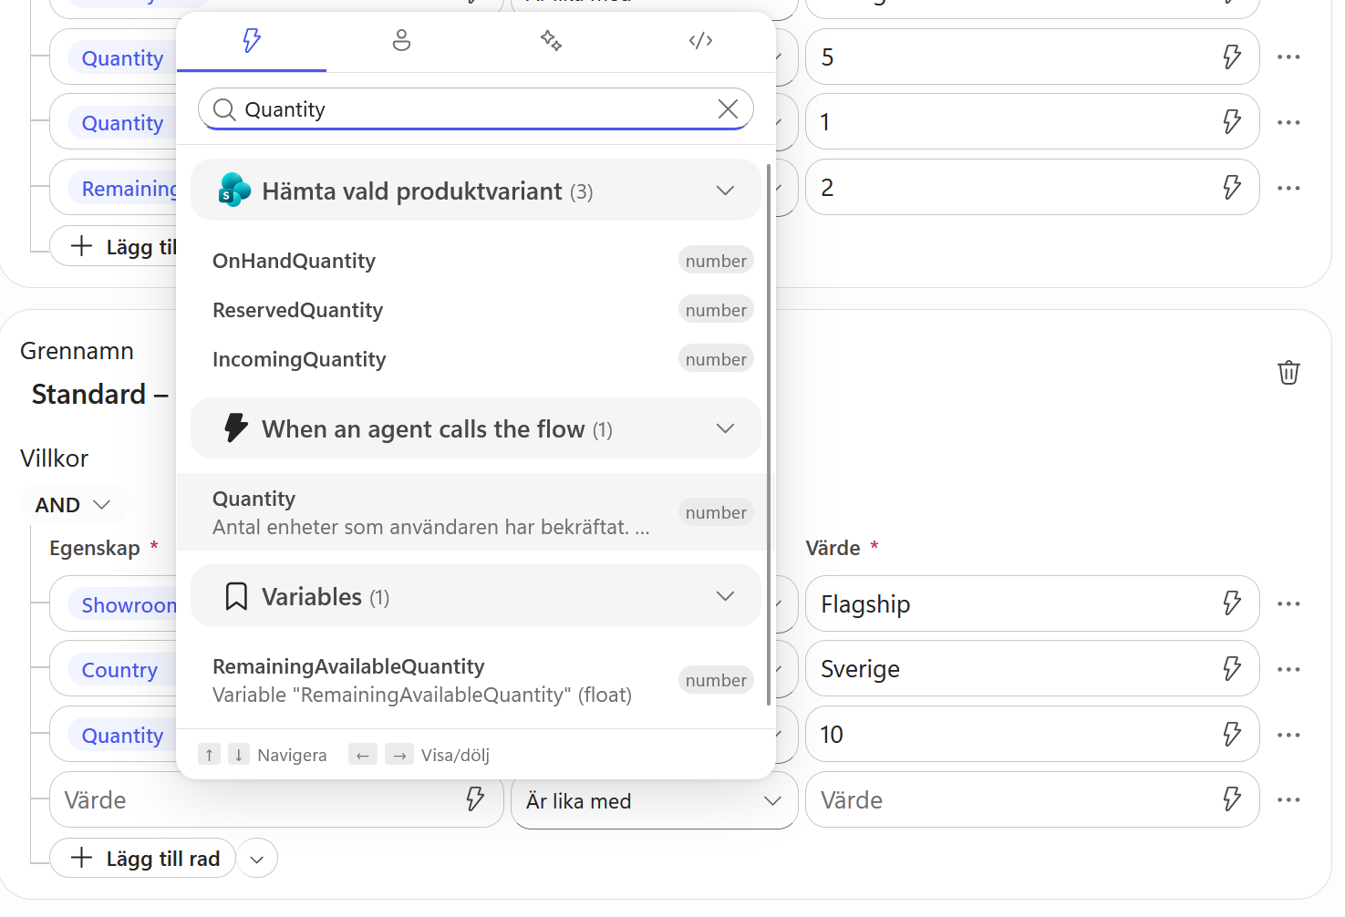Open more options for row with 10
The height and width of the screenshot is (917, 1345).
click(1288, 734)
